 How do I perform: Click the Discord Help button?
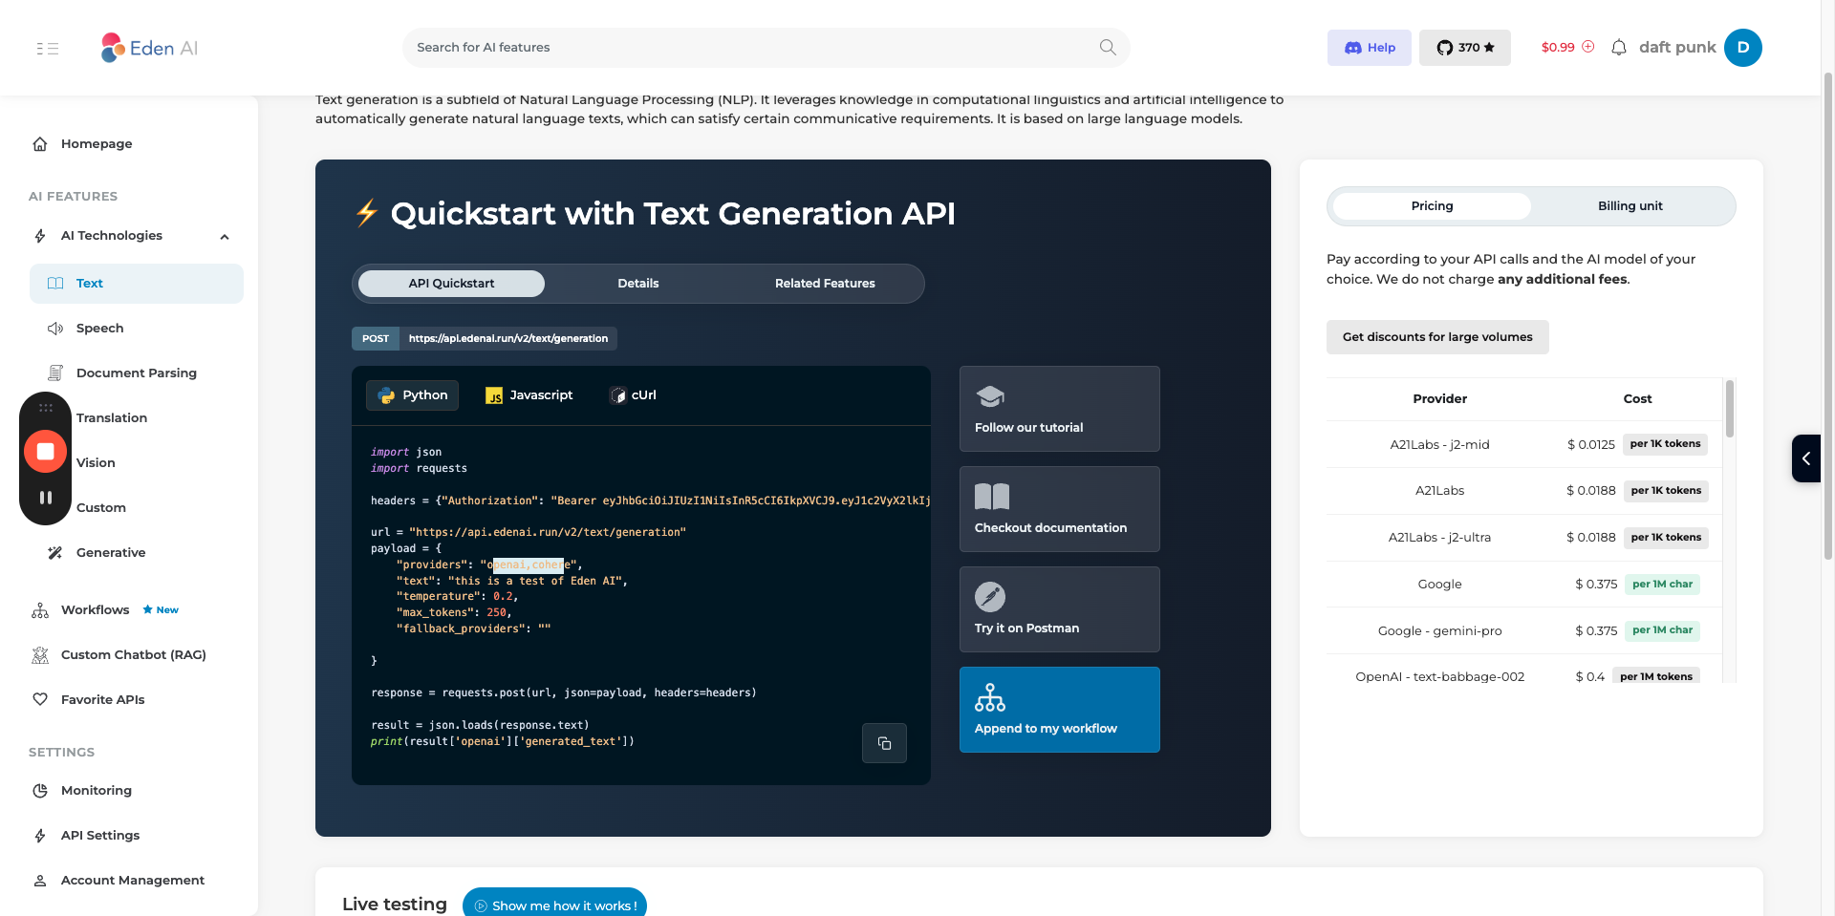[1370, 48]
